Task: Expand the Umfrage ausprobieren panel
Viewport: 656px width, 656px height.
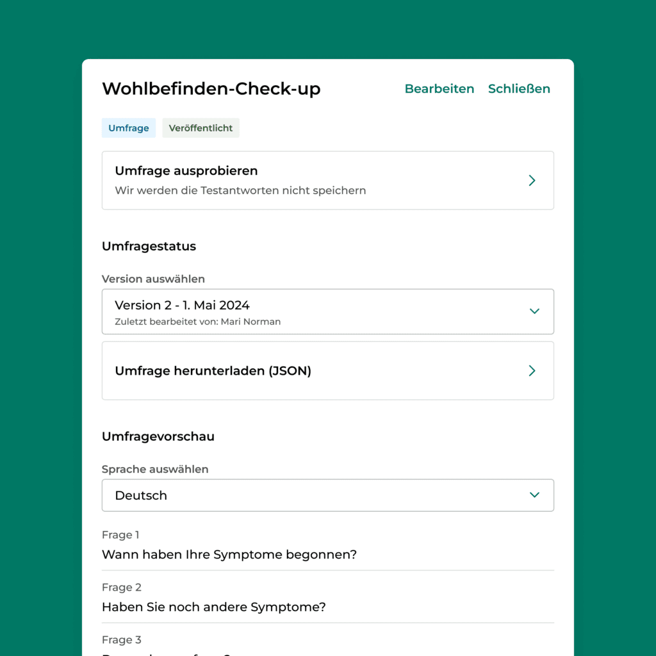Action: click(x=327, y=180)
